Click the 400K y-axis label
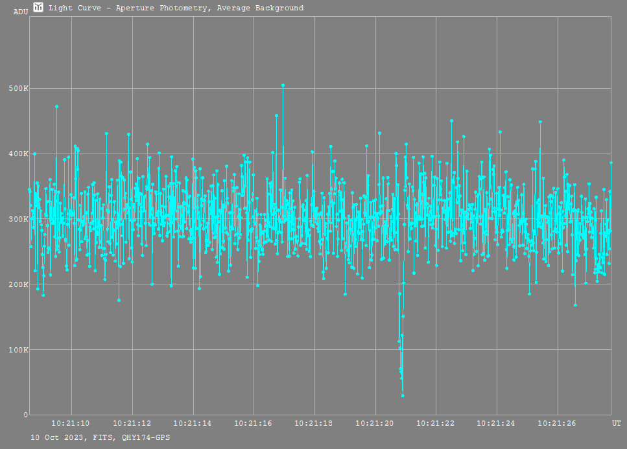This screenshot has width=627, height=449. pos(18,154)
